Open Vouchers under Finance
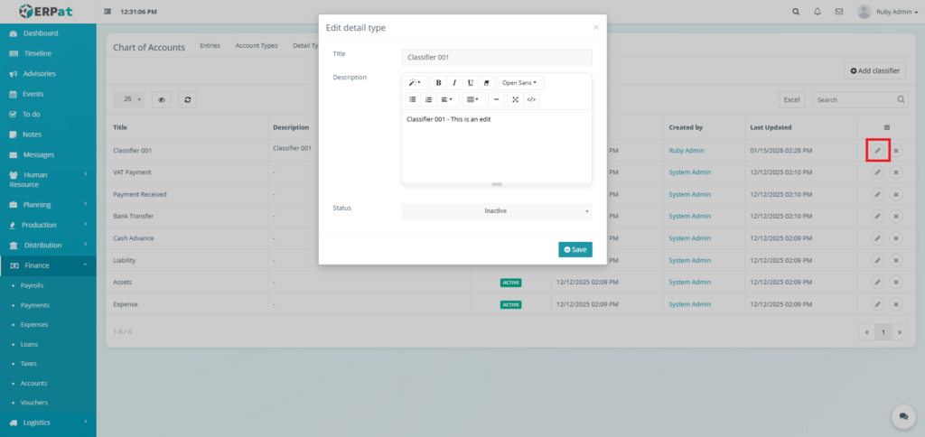 34,403
